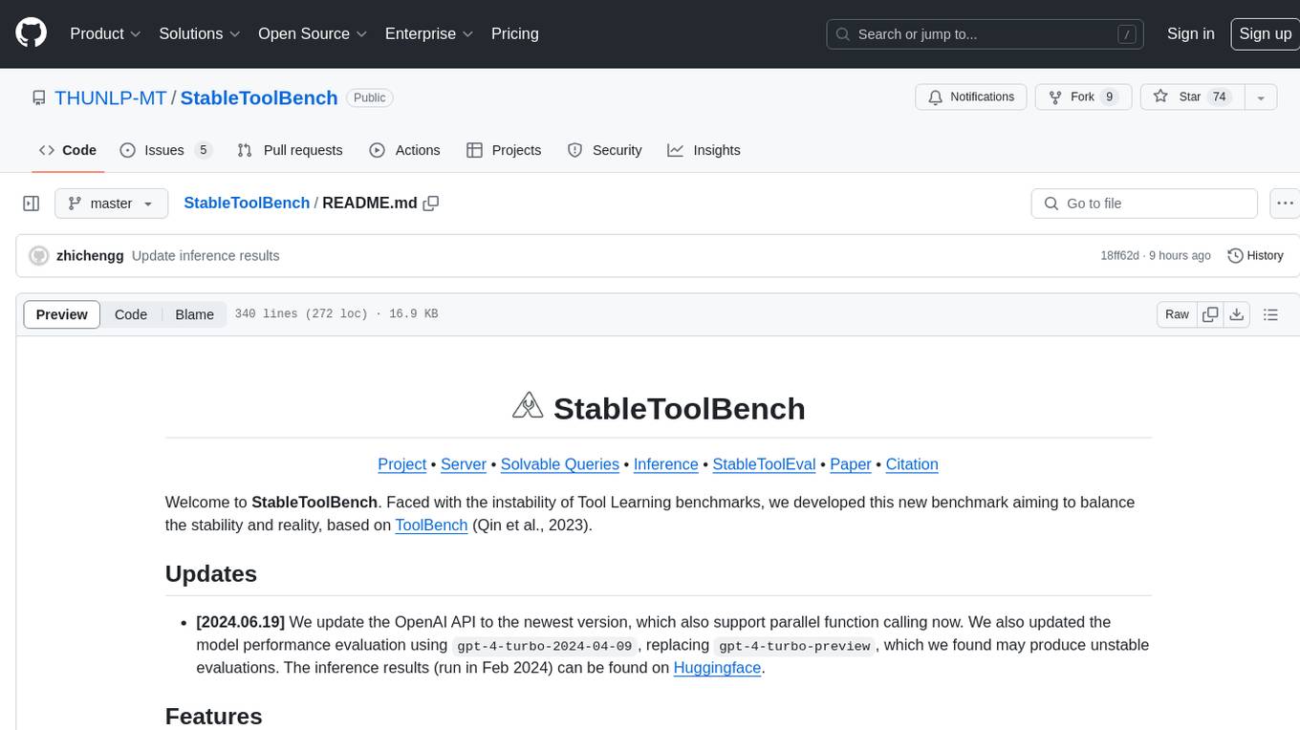Viewport: 1300px width, 730px height.
Task: Expand the master branch dropdown
Action: tap(111, 204)
